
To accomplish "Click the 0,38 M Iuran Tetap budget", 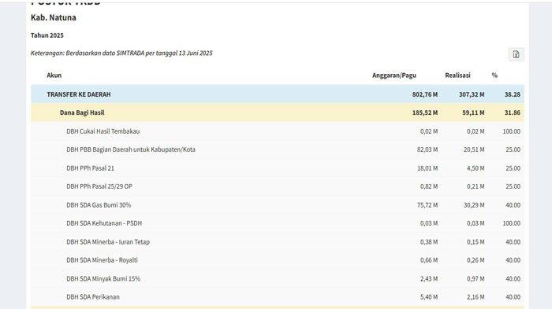I will coord(429,242).
